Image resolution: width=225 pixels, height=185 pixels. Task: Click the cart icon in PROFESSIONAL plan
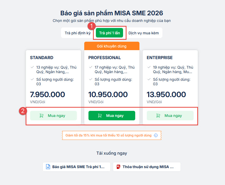(x=100, y=116)
